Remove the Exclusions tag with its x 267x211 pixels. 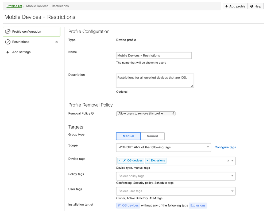click(148, 161)
